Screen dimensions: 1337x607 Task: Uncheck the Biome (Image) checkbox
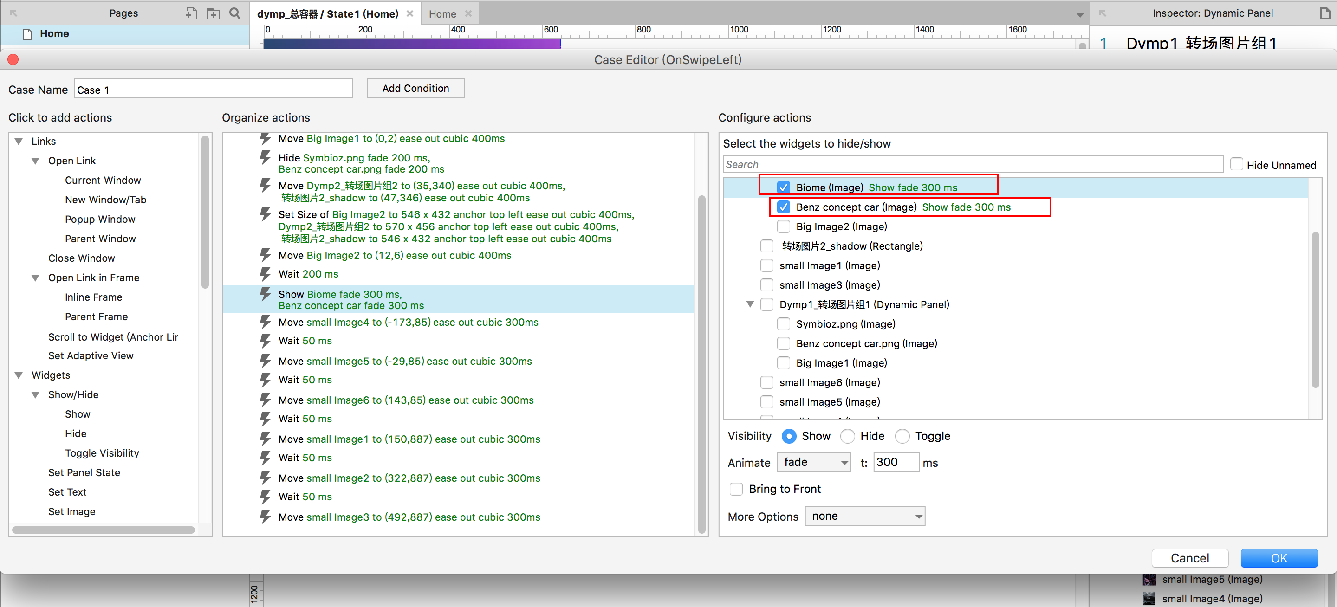pos(783,187)
